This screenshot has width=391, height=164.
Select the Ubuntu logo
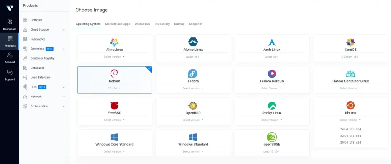[x=351, y=106]
